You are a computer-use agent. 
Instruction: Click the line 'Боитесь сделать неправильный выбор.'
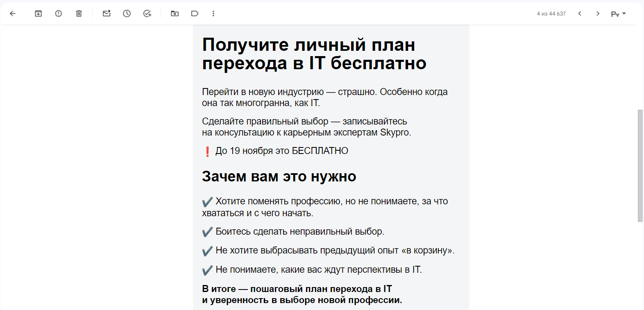click(x=300, y=232)
